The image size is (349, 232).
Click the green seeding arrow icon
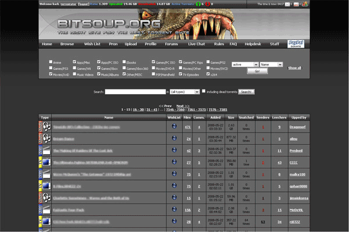click(x=198, y=4)
